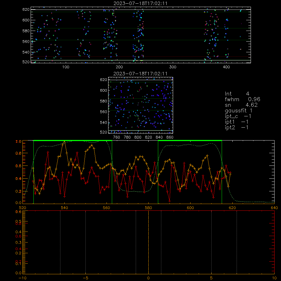Click x-axis label 10 on bottom plot
Screen dimensions: 281x281
(274, 278)
